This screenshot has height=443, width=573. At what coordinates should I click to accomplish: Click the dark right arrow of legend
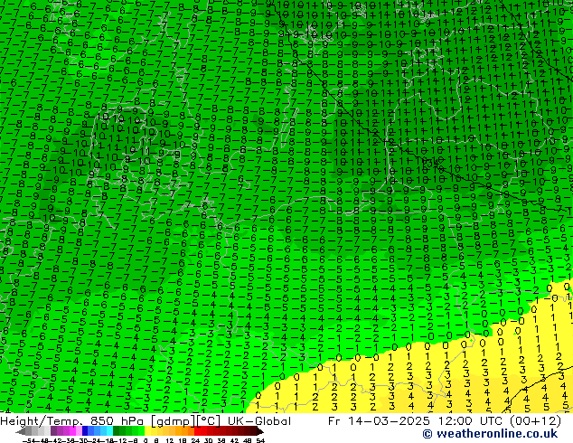pyautogui.click(x=259, y=431)
